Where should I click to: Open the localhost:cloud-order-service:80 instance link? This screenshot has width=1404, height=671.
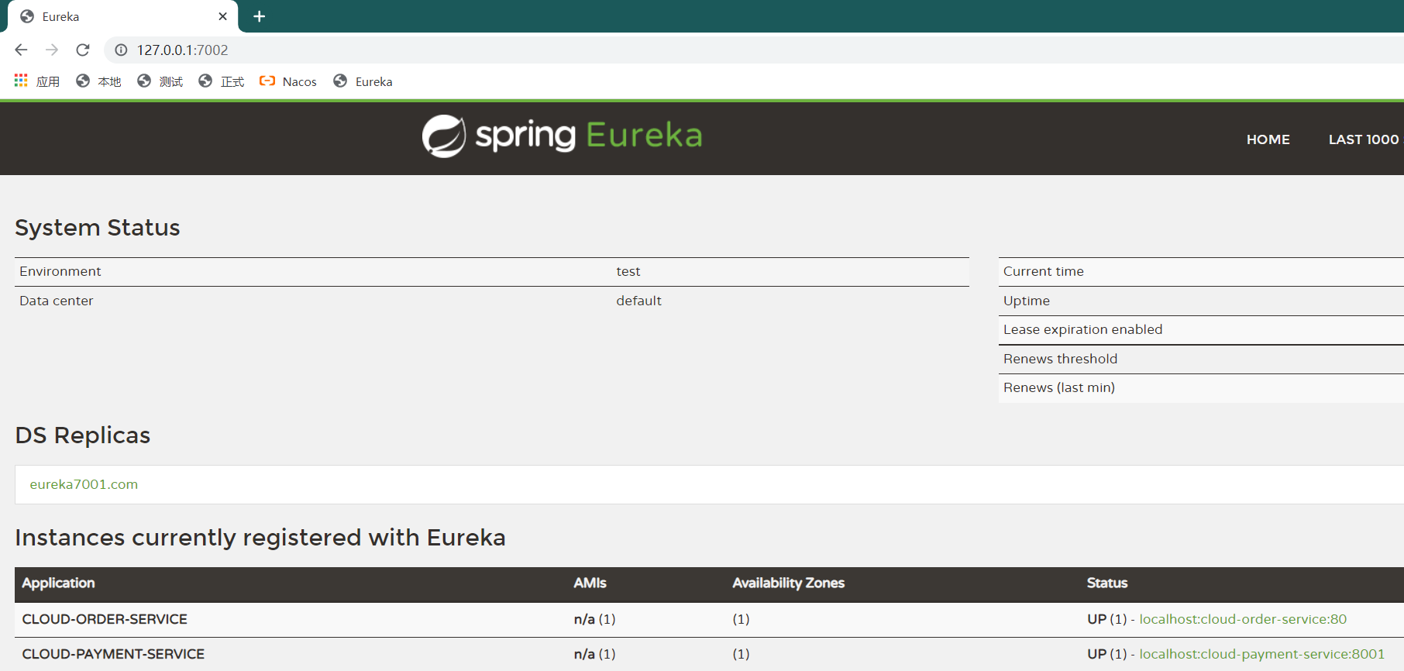(x=1243, y=619)
